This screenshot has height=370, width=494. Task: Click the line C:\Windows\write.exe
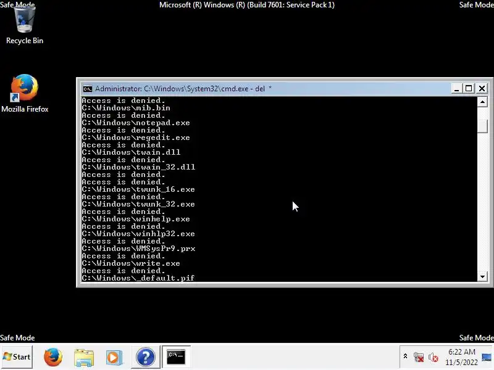coord(131,263)
